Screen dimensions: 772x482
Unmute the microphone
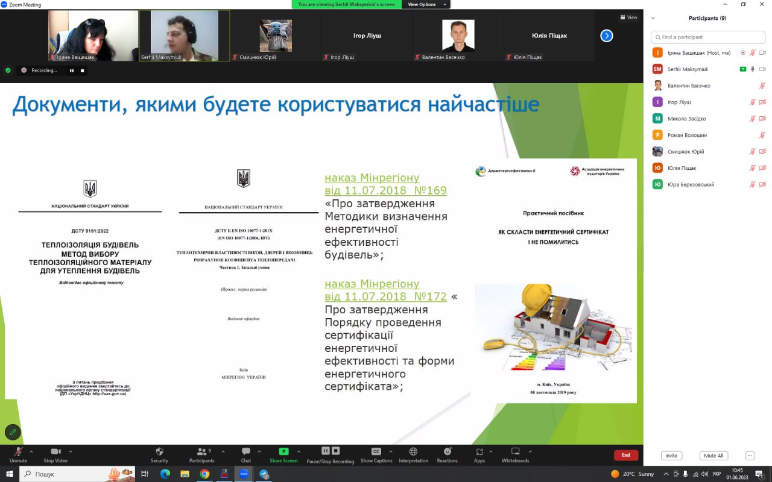click(x=18, y=452)
